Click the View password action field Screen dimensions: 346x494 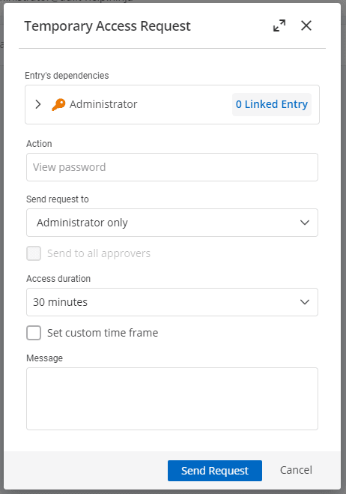(x=172, y=167)
